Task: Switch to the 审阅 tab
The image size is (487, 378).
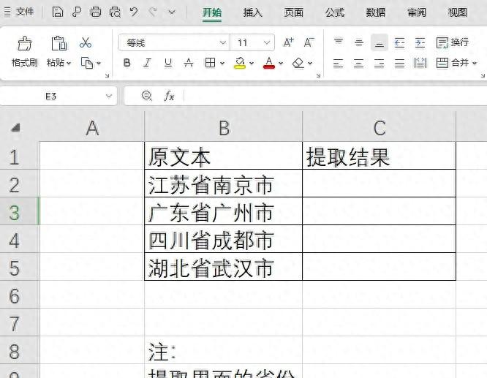Action: point(417,12)
